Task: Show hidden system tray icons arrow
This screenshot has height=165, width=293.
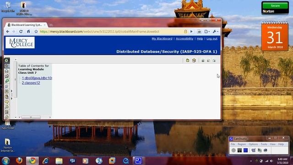Action: point(251,161)
